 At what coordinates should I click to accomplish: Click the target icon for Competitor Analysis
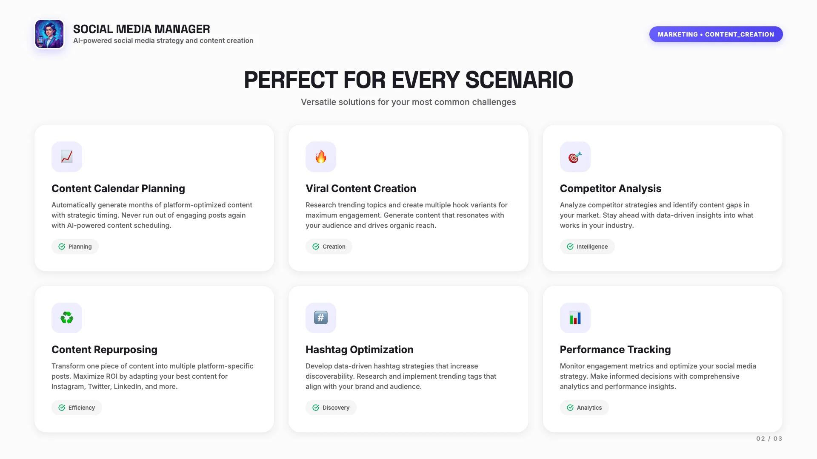click(575, 157)
